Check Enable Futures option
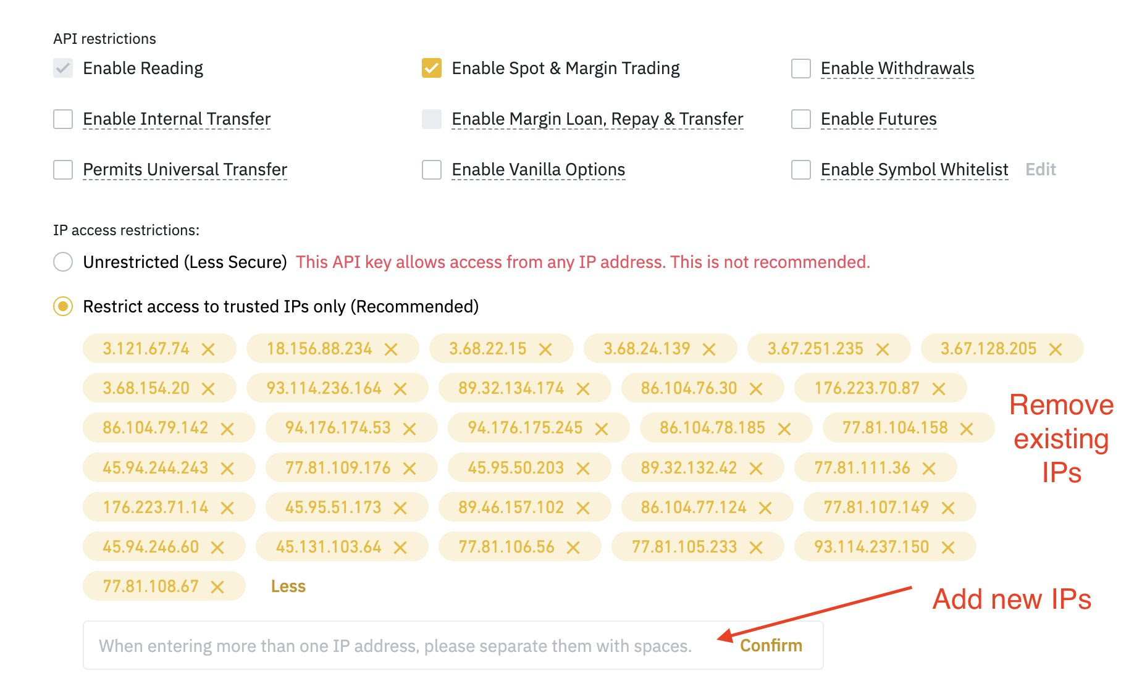Screen dimensions: 1134x689 pyautogui.click(x=801, y=119)
